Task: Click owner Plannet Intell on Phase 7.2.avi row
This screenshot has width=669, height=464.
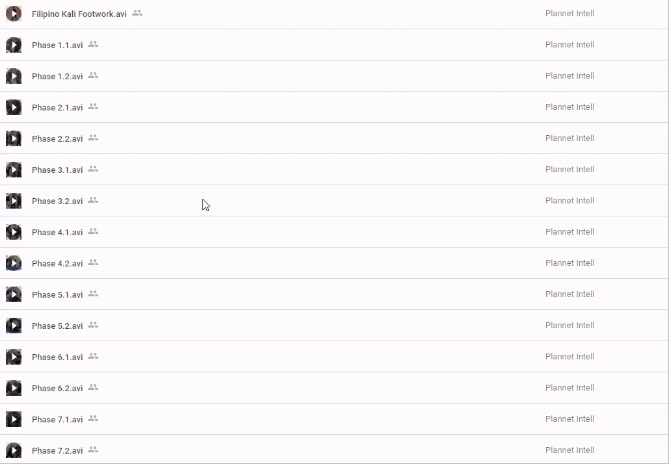Action: coord(569,450)
